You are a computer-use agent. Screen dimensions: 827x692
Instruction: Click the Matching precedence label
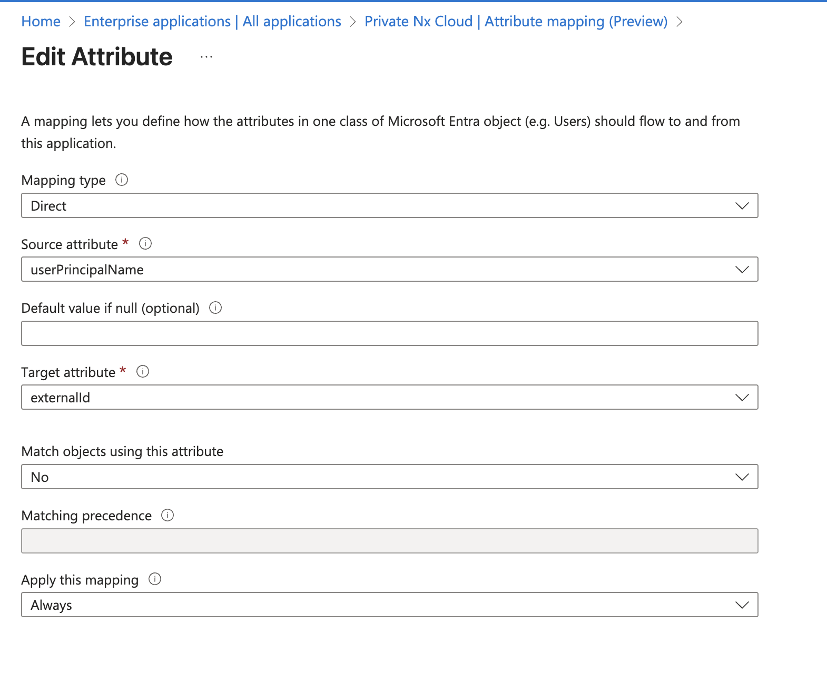(87, 516)
